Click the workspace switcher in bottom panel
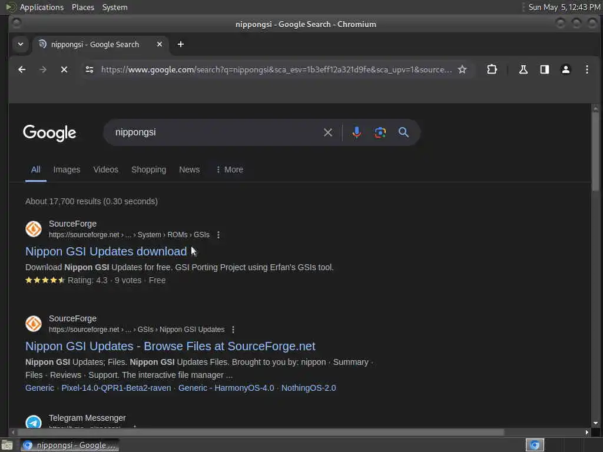The image size is (603, 452). (535, 445)
